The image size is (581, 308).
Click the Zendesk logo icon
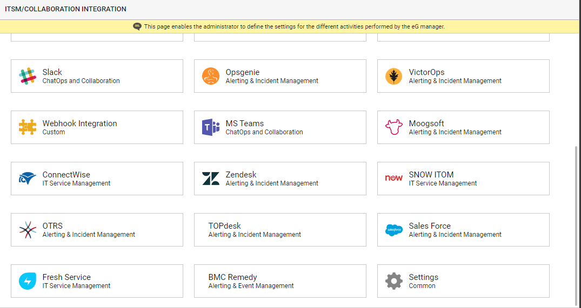pos(211,178)
